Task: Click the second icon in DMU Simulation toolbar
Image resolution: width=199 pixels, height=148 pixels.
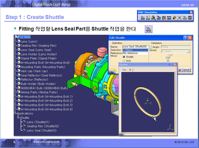Action: (148, 18)
